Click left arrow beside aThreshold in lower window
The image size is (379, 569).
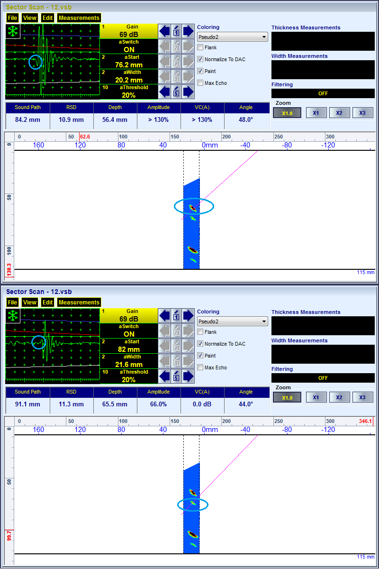click(164, 376)
